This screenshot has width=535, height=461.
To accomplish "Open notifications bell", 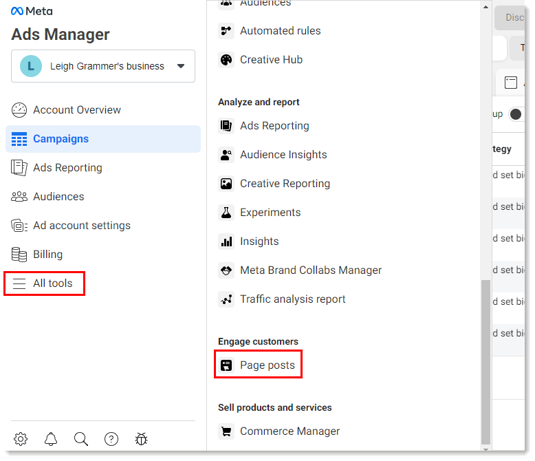I will coord(51,439).
